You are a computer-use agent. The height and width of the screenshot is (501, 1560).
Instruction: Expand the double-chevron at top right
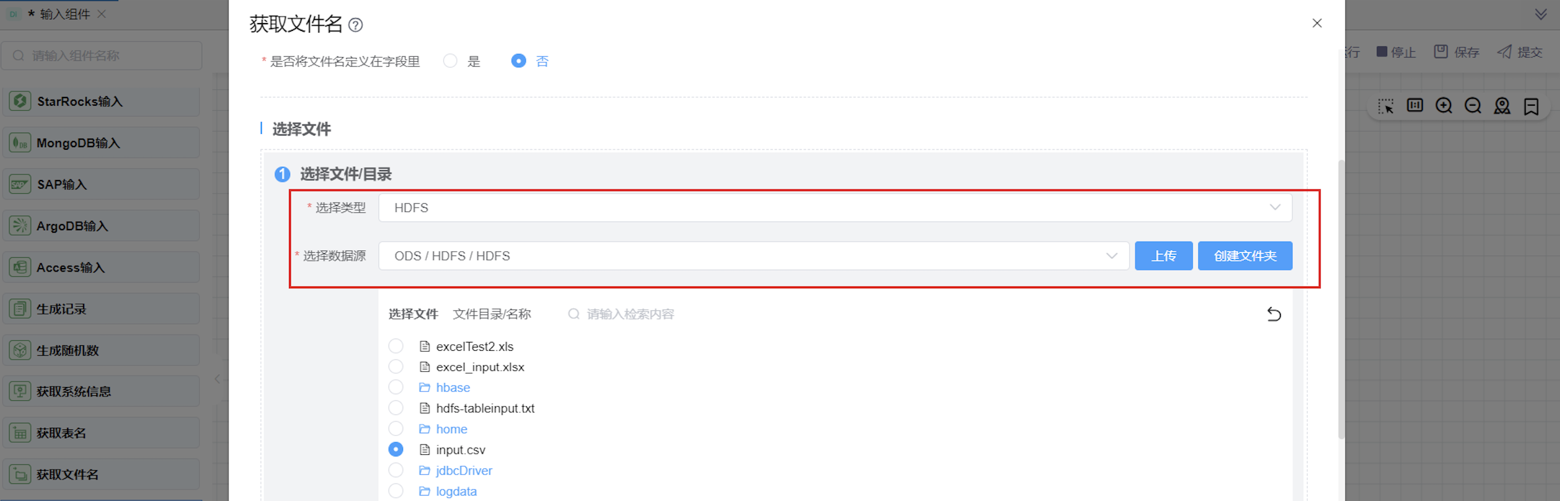coord(1541,14)
